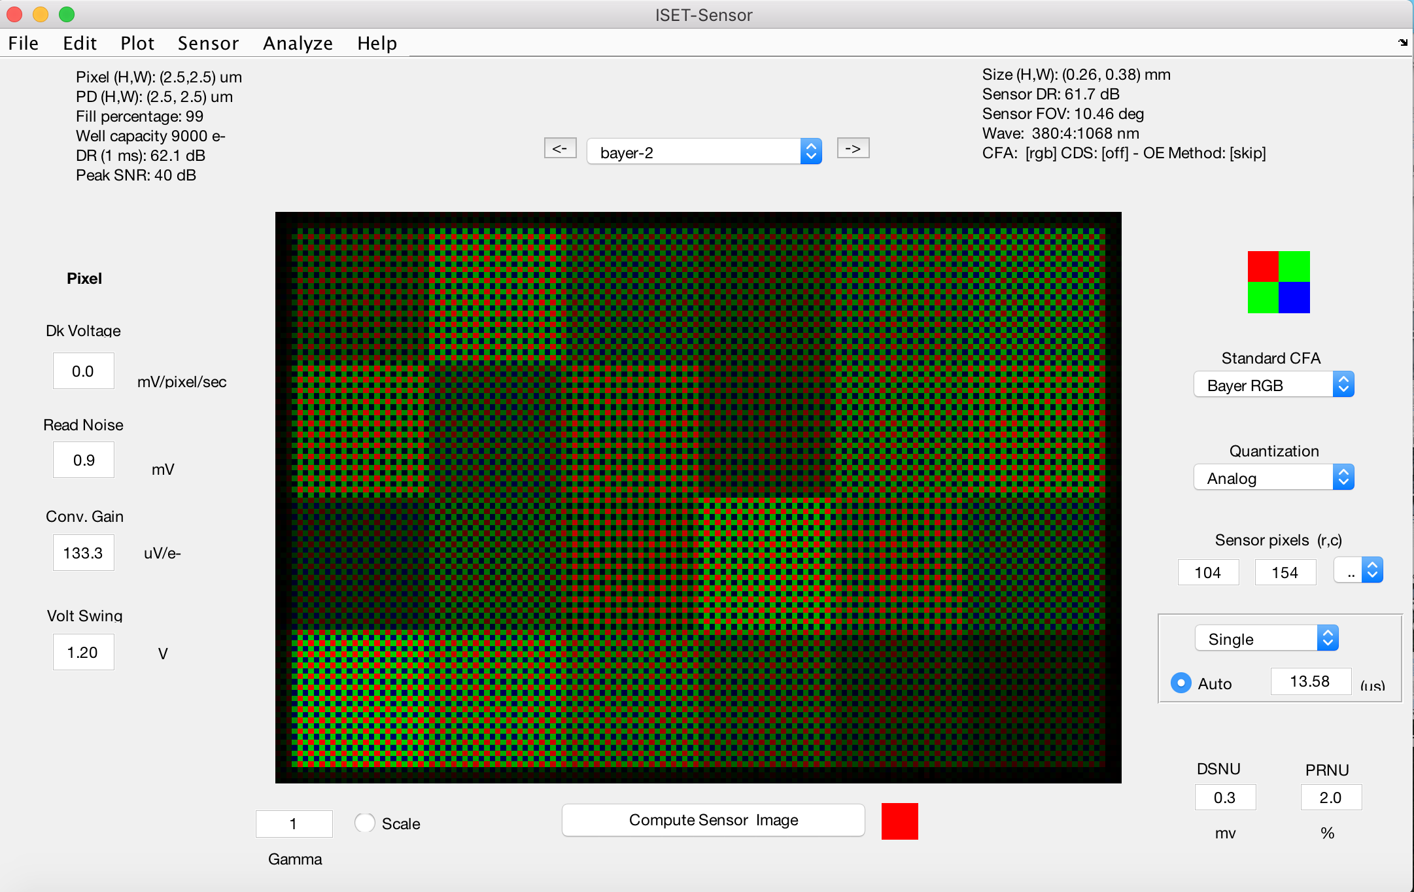Enable the Auto exposure radio button

coord(1181,683)
